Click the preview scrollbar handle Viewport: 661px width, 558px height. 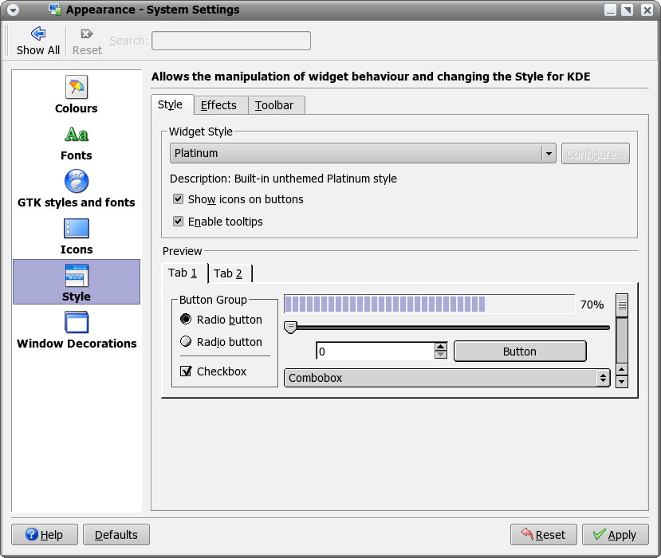point(622,305)
